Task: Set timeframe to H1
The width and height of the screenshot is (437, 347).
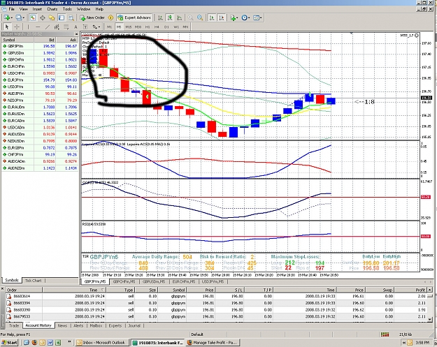Action: [148, 27]
